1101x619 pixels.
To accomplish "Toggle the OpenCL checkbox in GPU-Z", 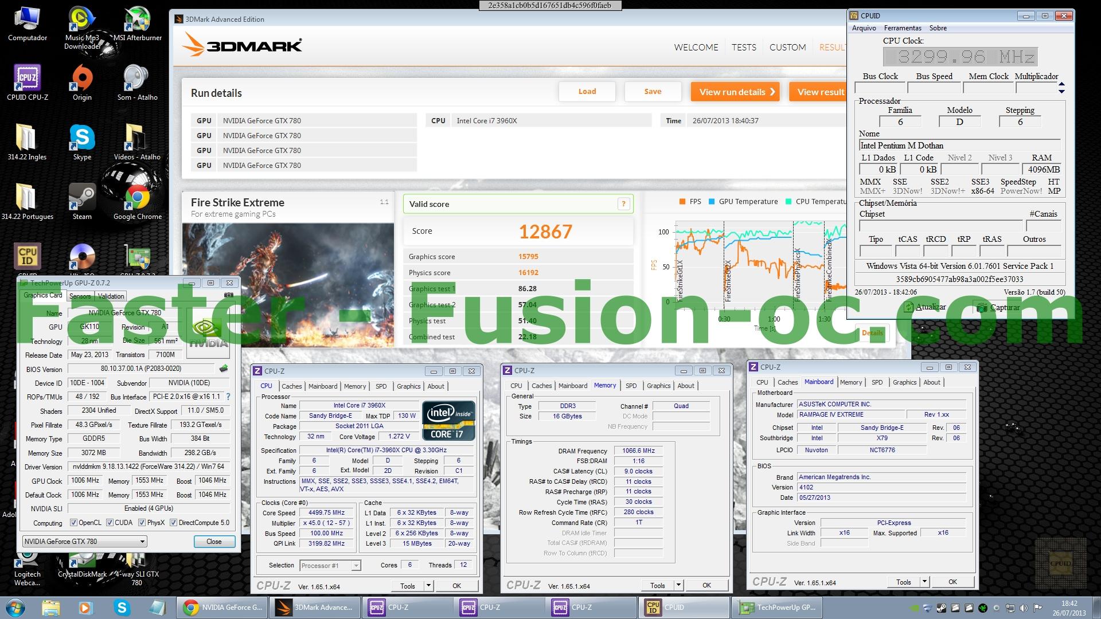I will tap(73, 523).
